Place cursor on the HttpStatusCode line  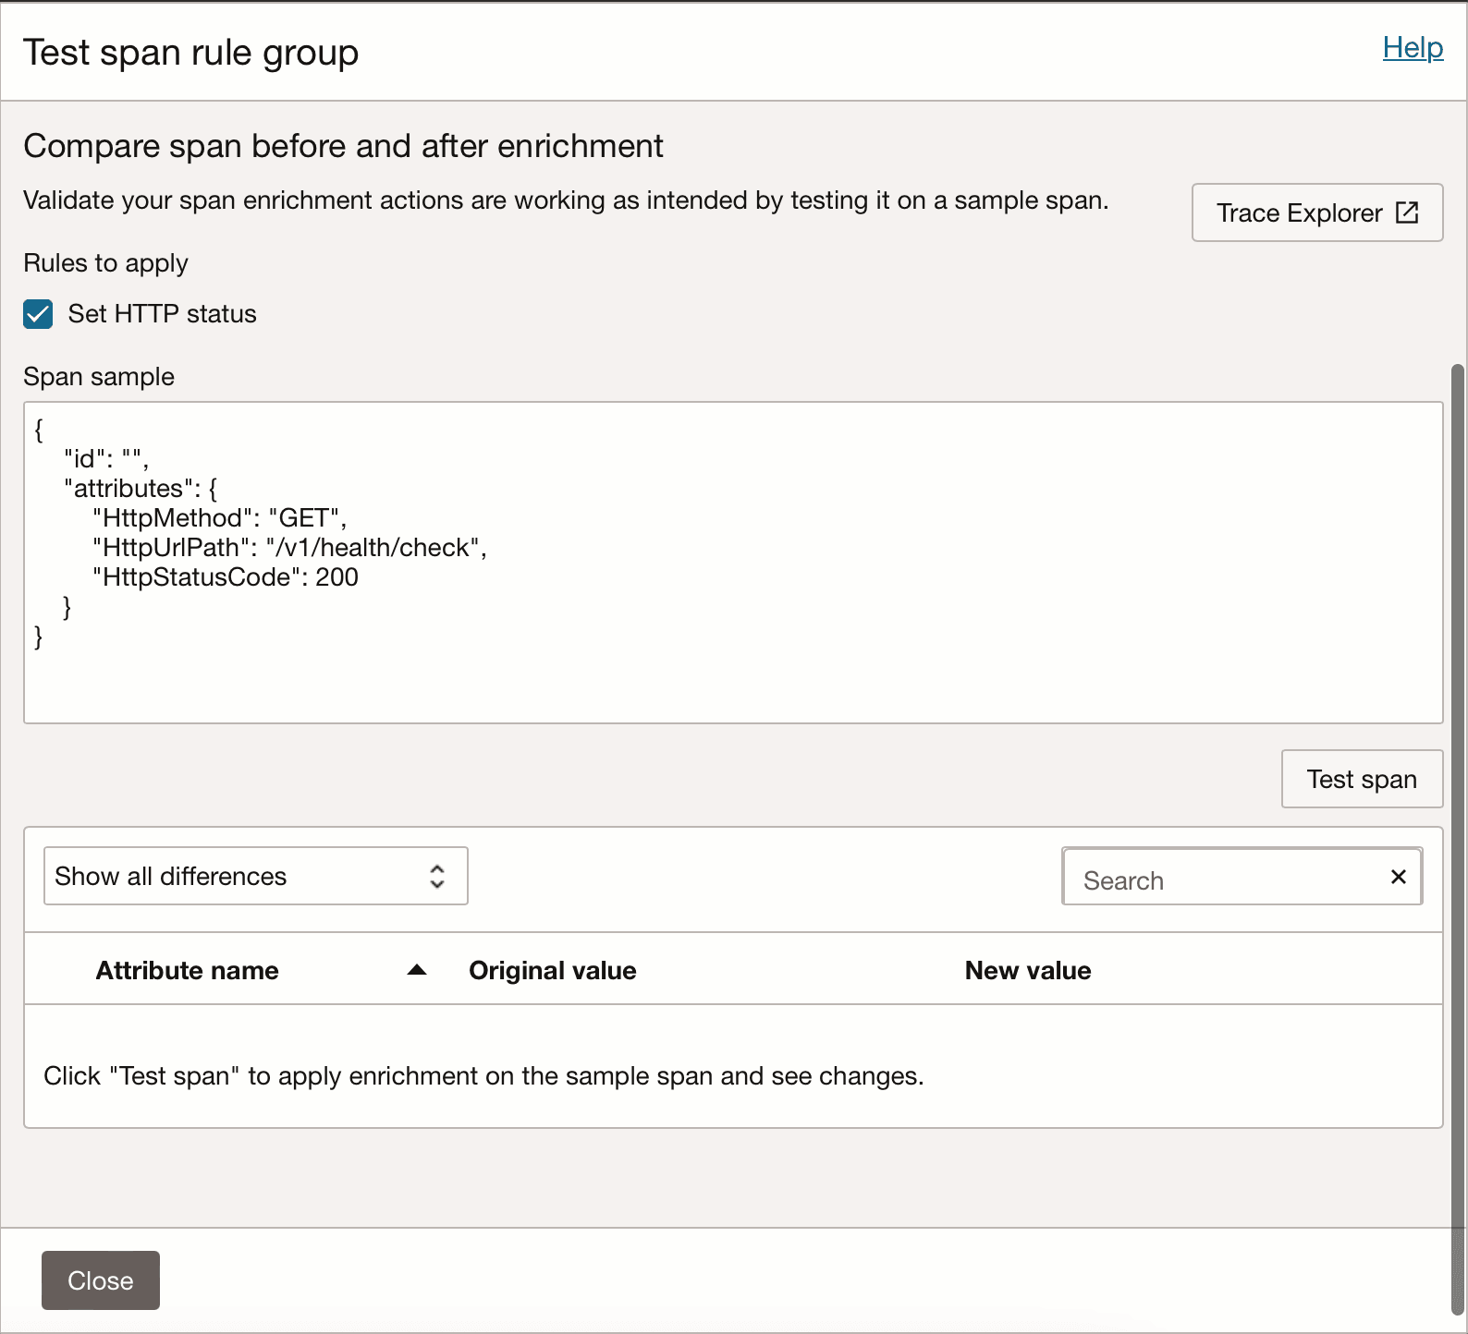point(226,577)
